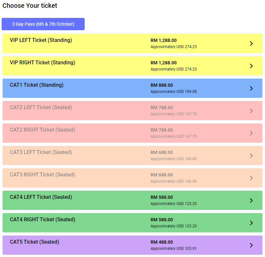The image size is (265, 257).
Task: Open CAT1 Ticket using its right arrow
Action: [x=251, y=88]
